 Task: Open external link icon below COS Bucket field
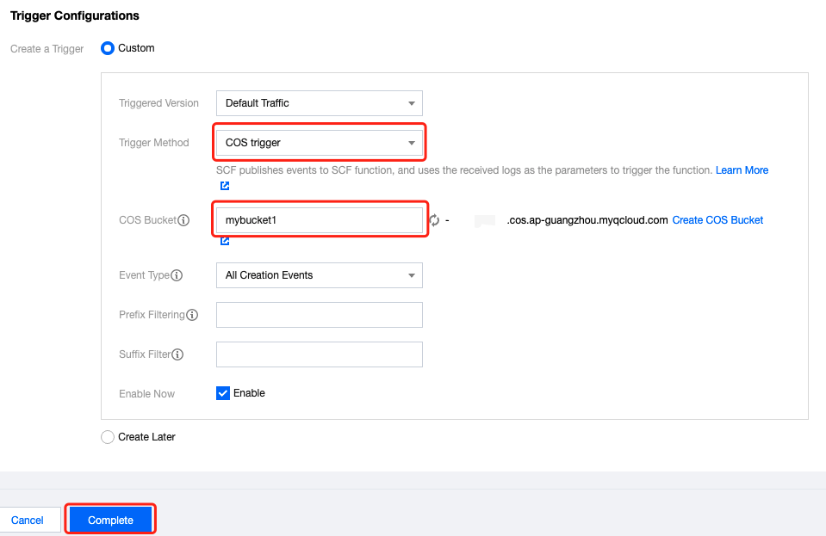[x=225, y=241]
